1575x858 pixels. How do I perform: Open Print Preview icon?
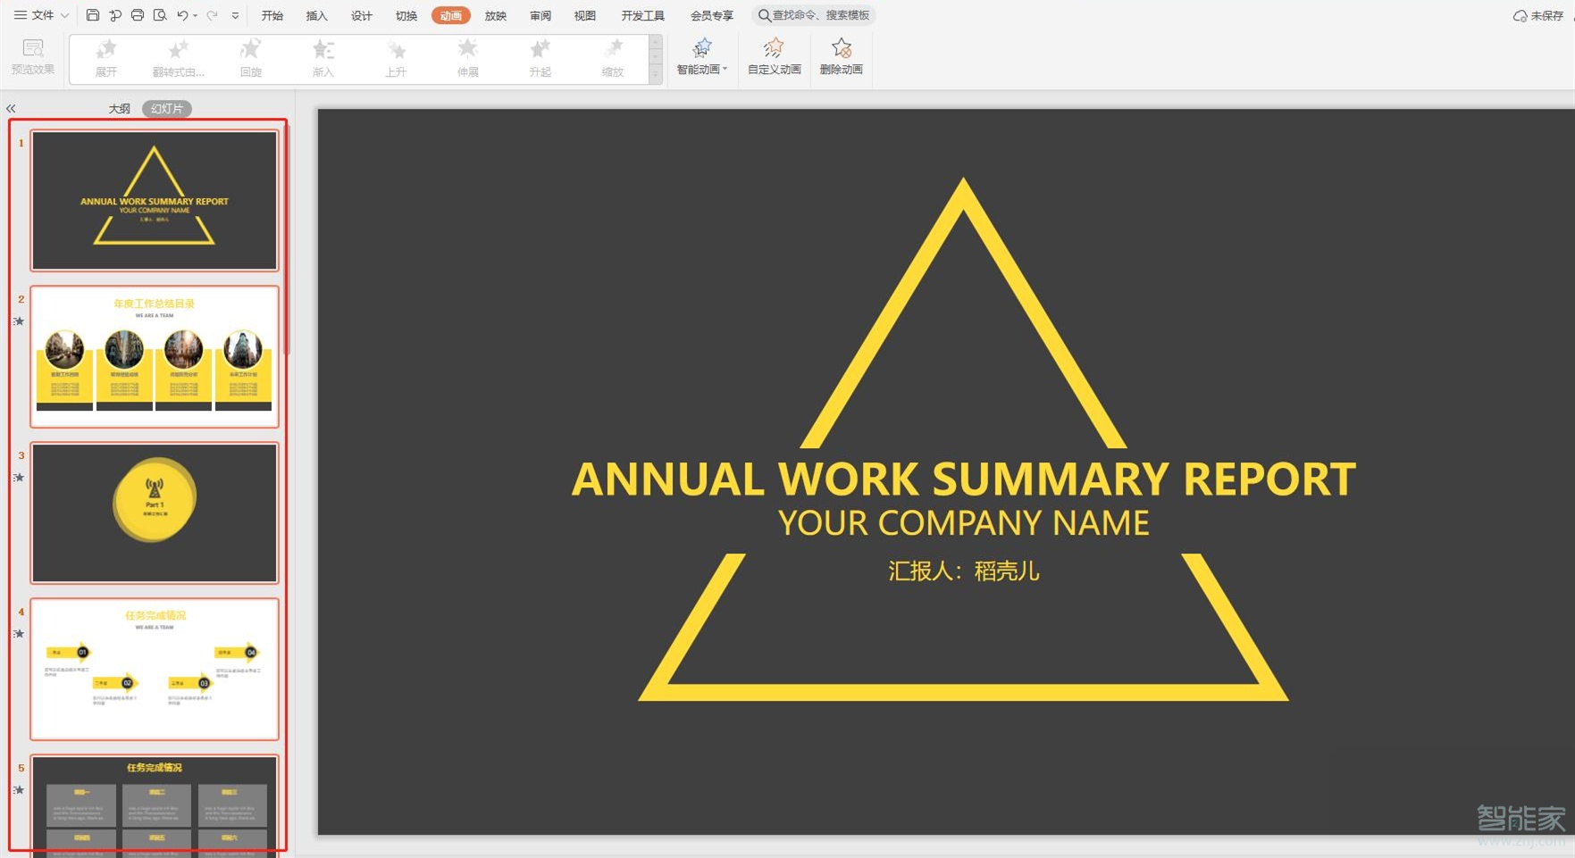click(160, 15)
